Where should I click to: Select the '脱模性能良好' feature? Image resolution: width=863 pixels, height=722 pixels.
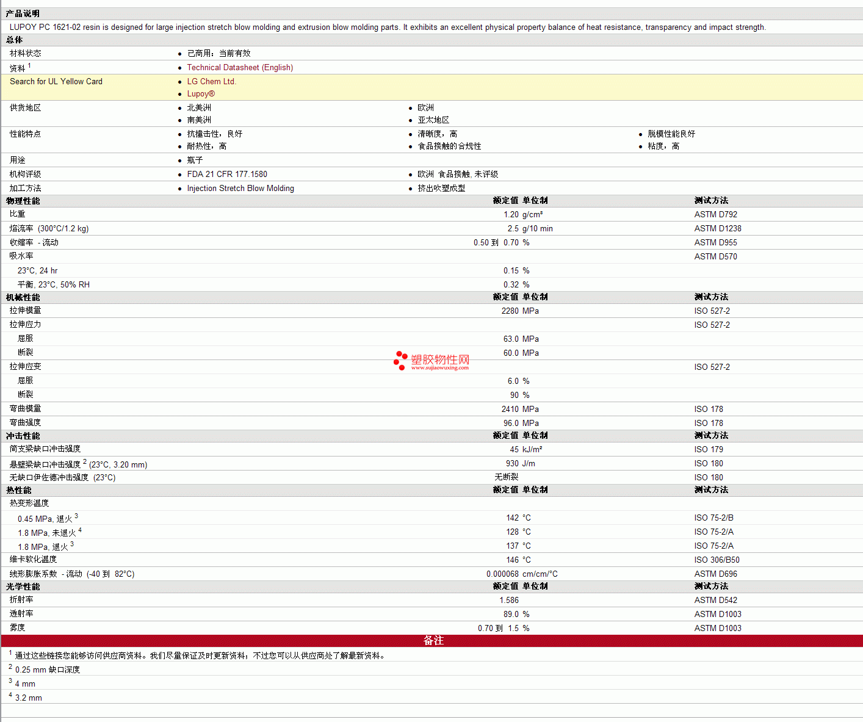[671, 134]
